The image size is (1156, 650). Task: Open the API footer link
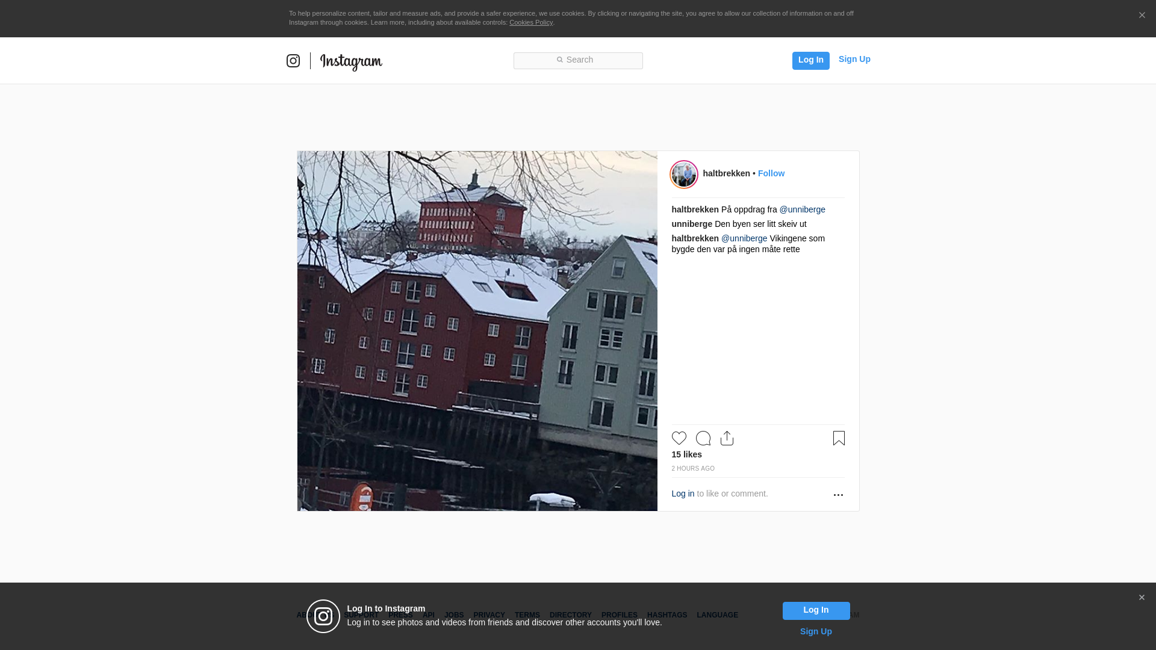tap(429, 615)
